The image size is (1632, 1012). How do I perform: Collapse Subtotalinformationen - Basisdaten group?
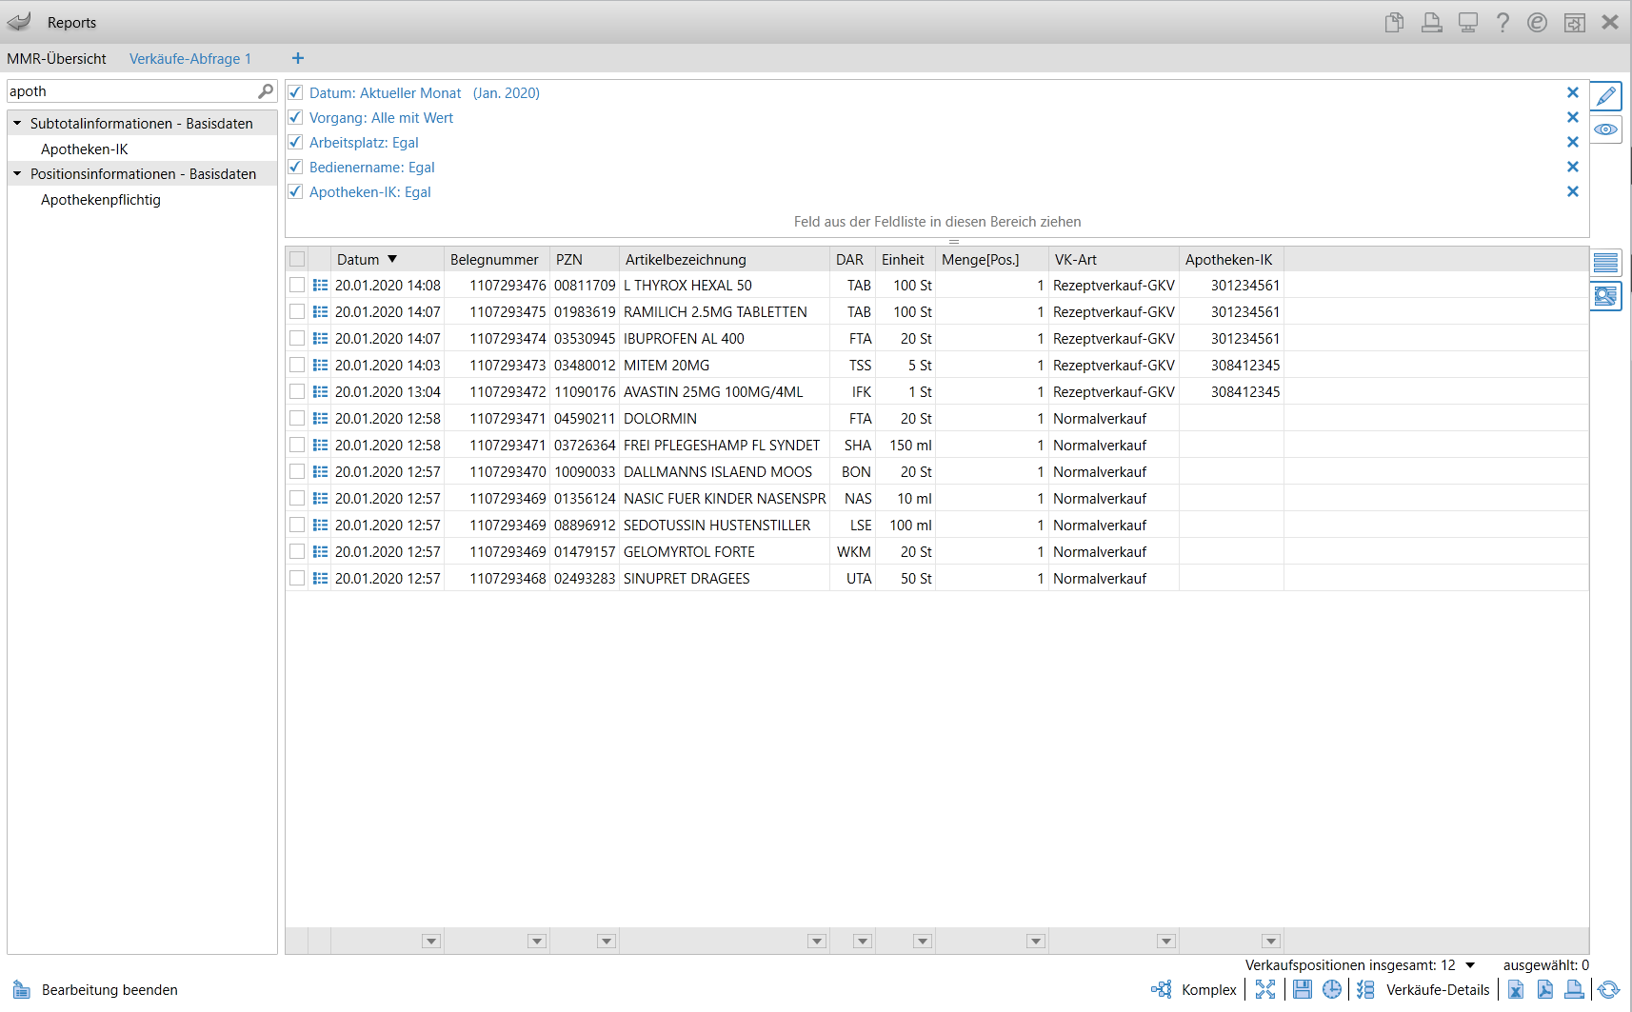(17, 123)
